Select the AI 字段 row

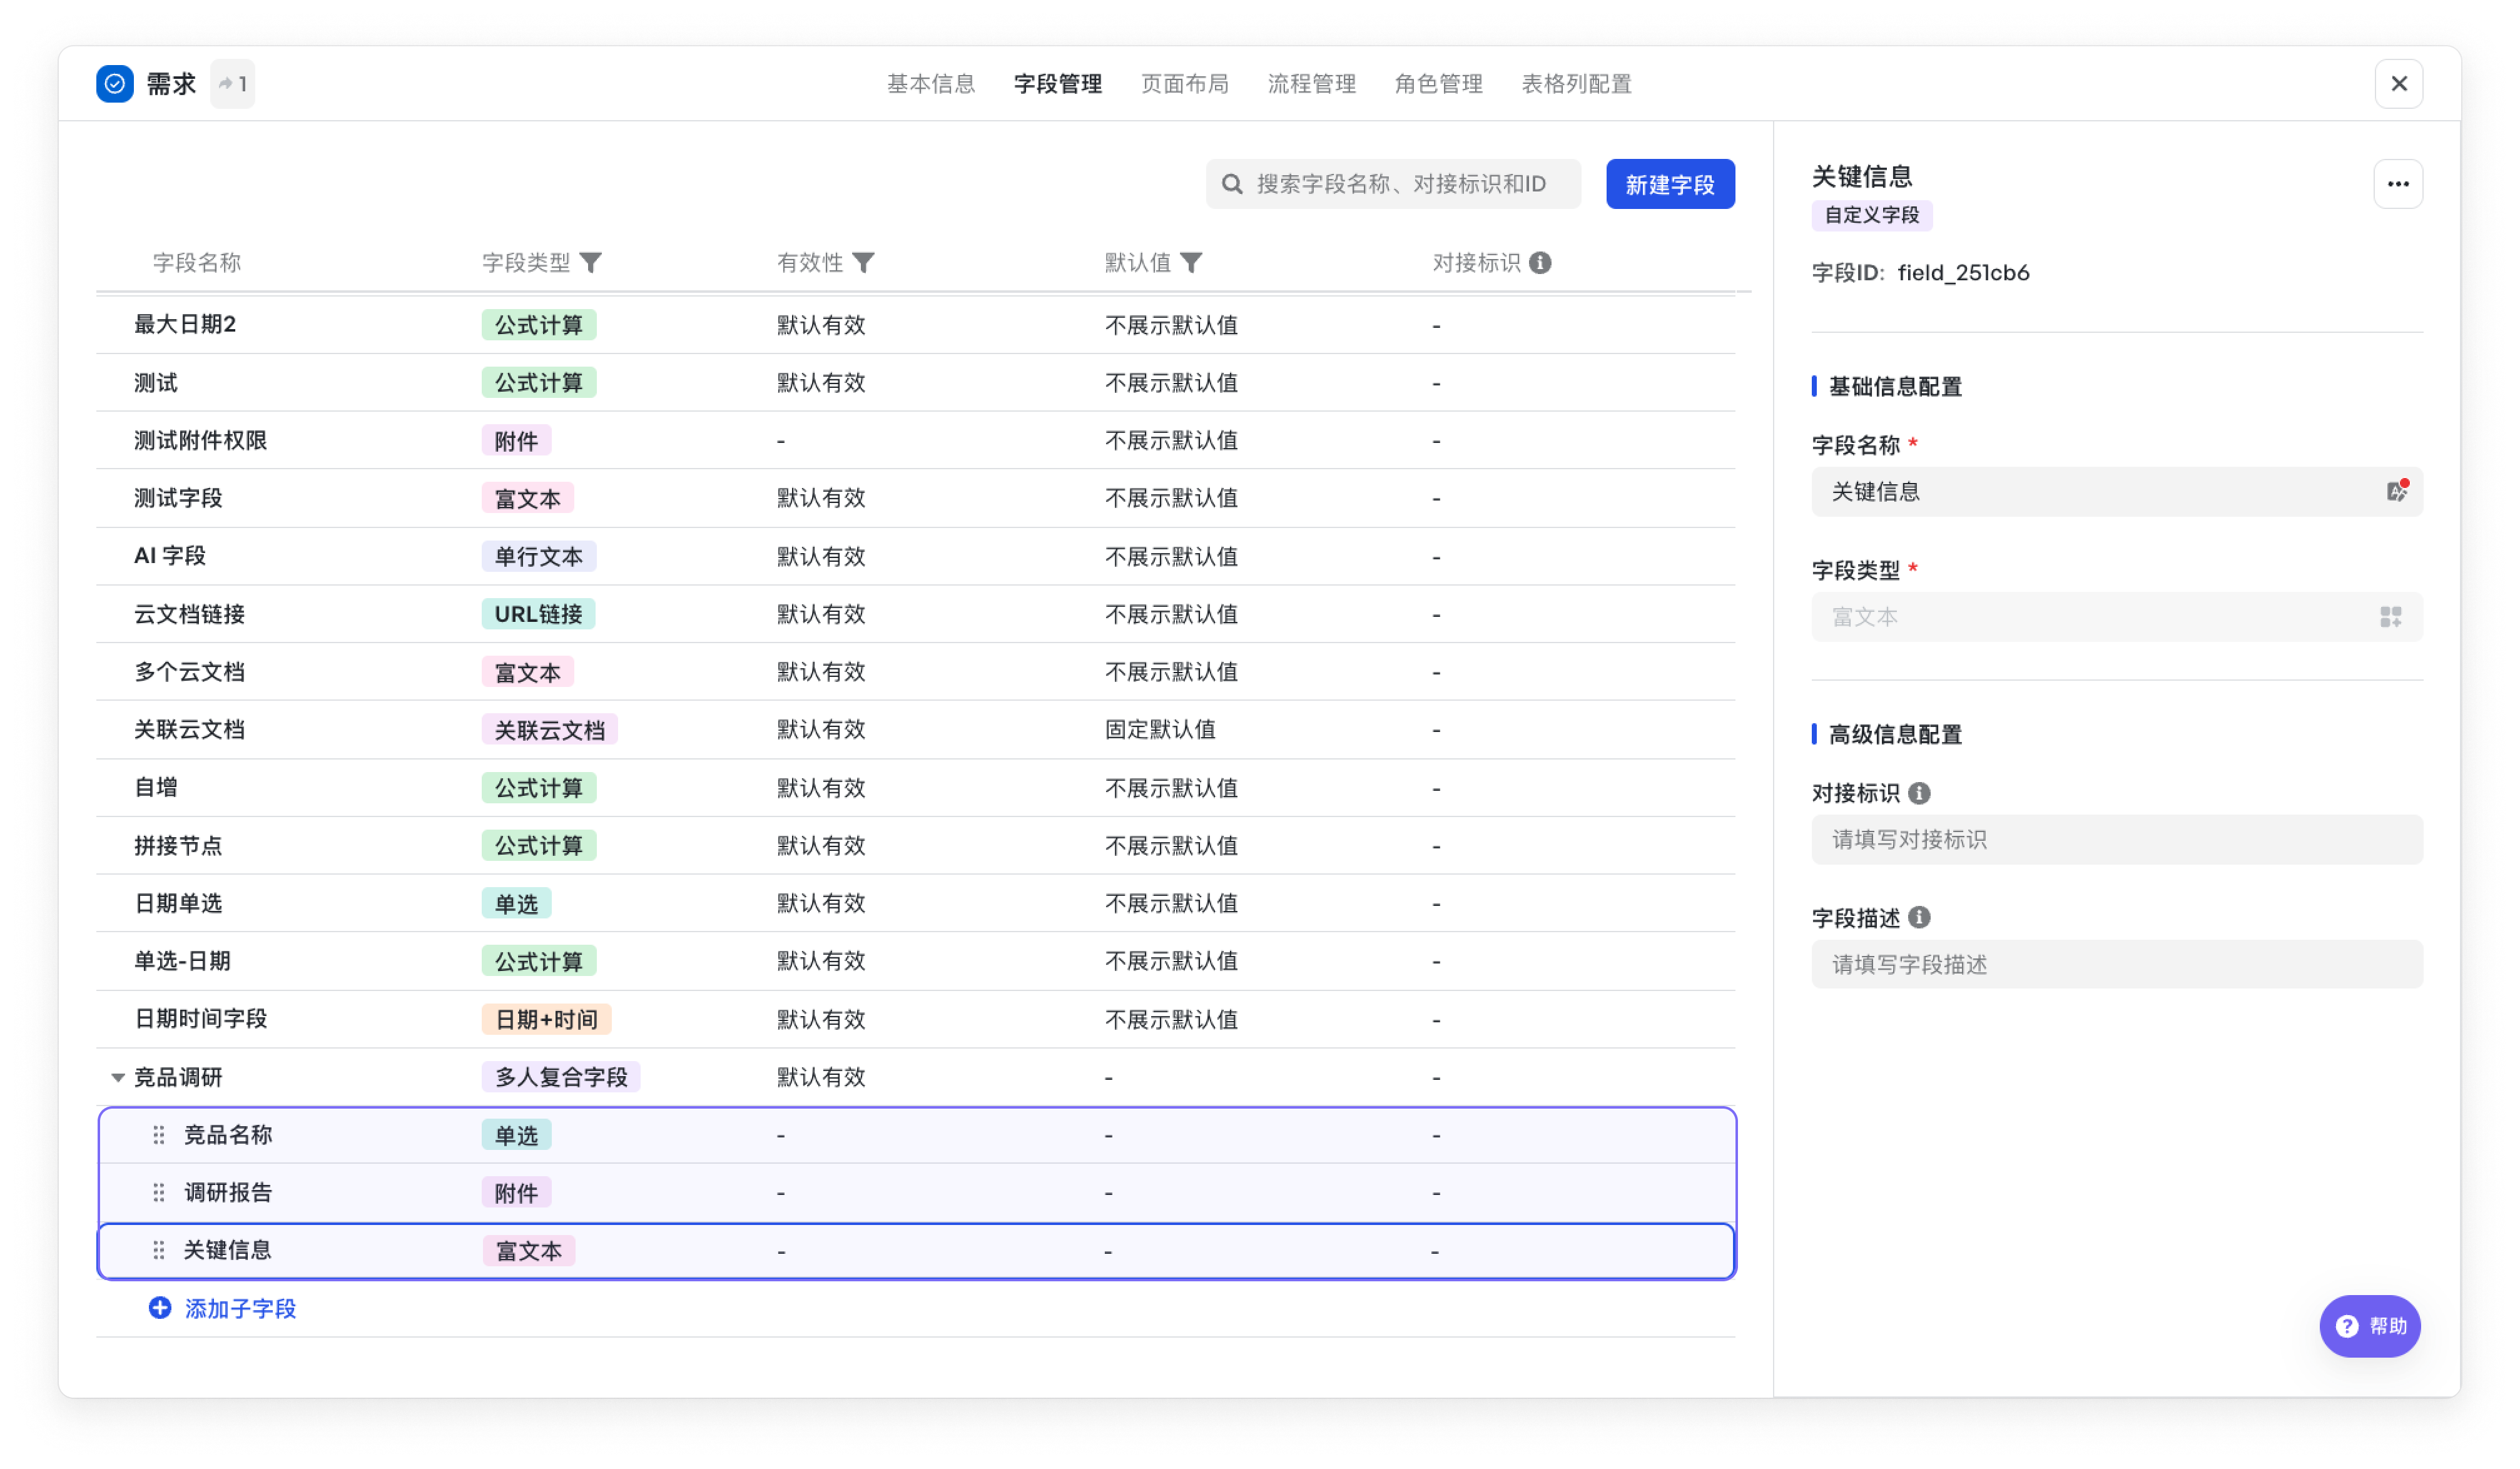tap(915, 556)
